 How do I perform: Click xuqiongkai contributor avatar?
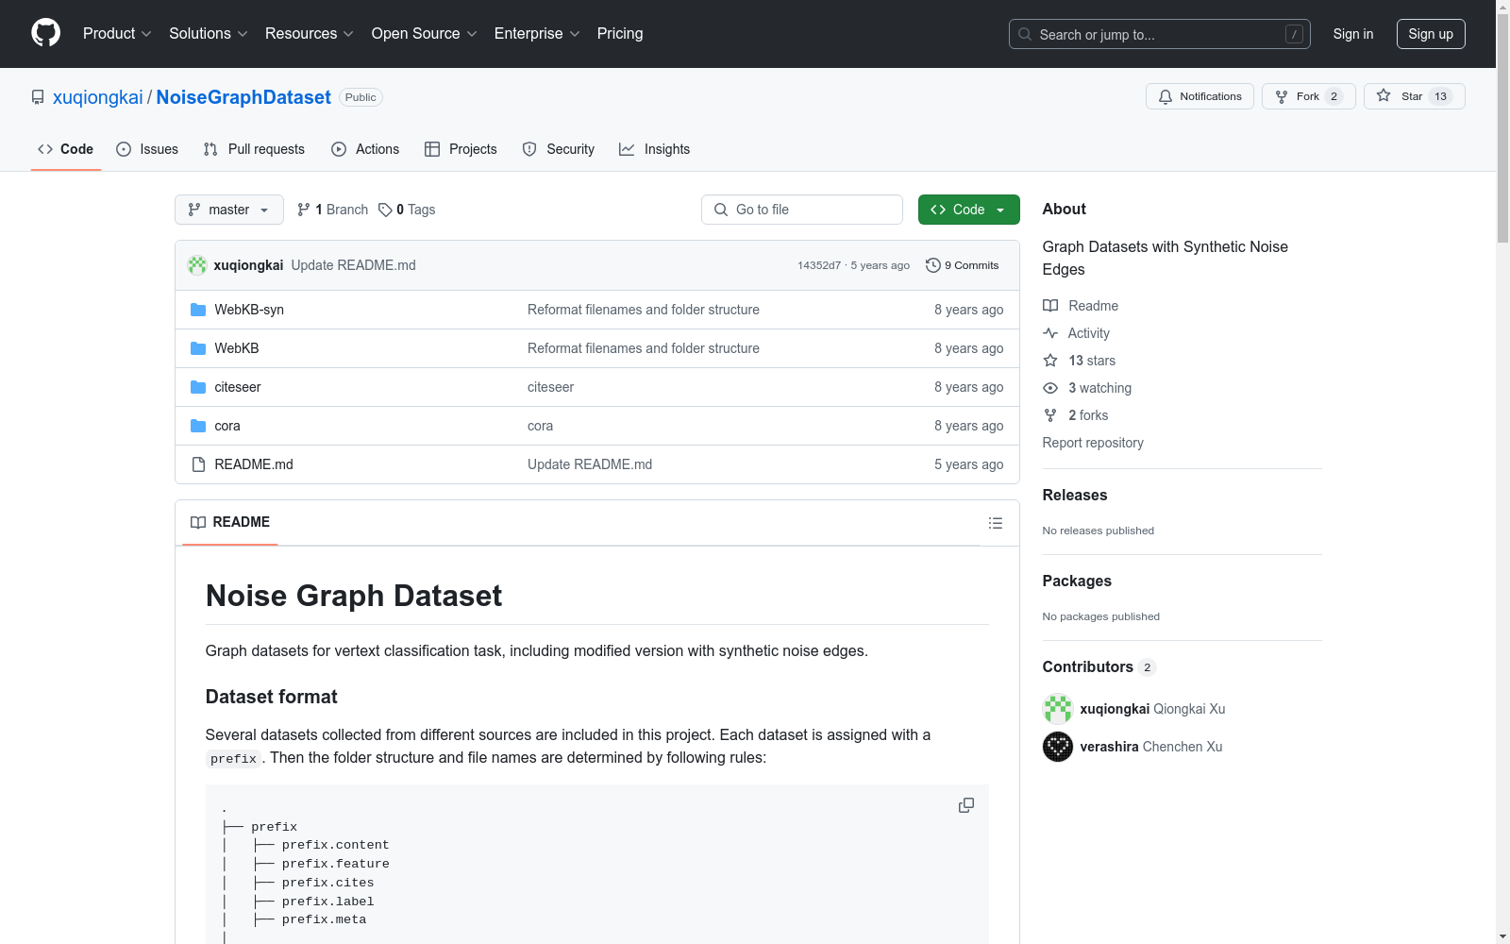1058,709
